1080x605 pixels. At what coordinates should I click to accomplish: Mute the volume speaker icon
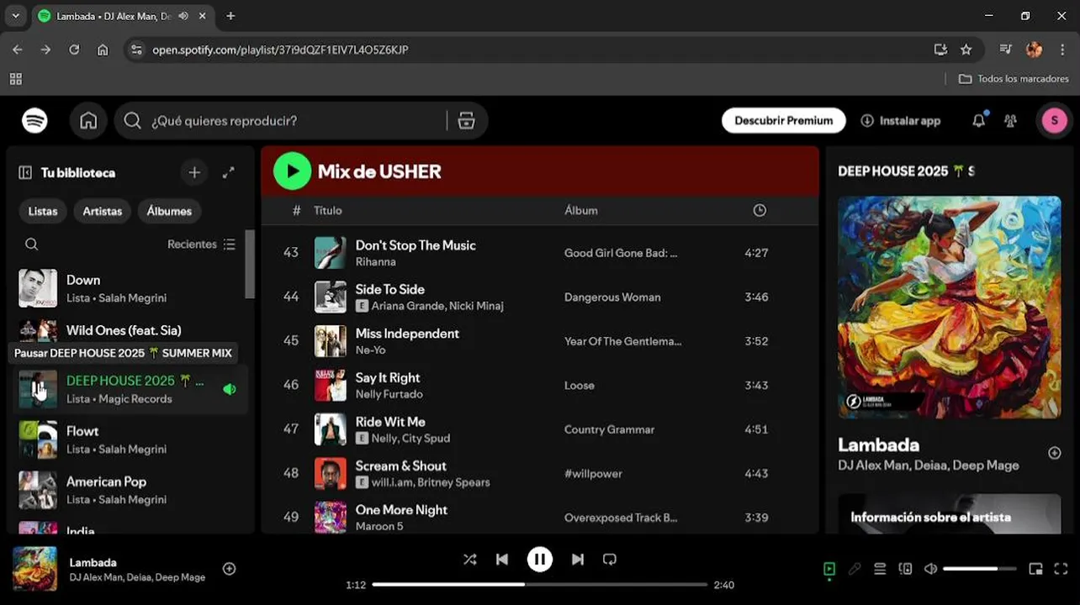930,569
